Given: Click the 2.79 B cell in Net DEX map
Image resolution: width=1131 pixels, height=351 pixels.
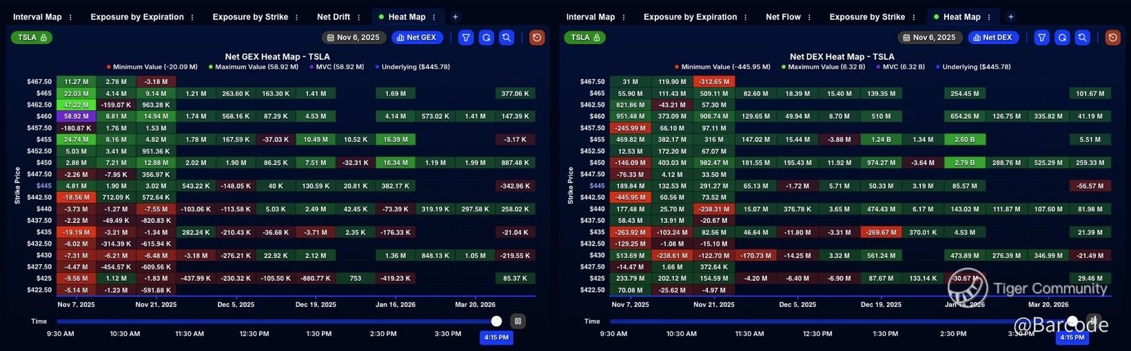Looking at the screenshot, I should pos(964,162).
